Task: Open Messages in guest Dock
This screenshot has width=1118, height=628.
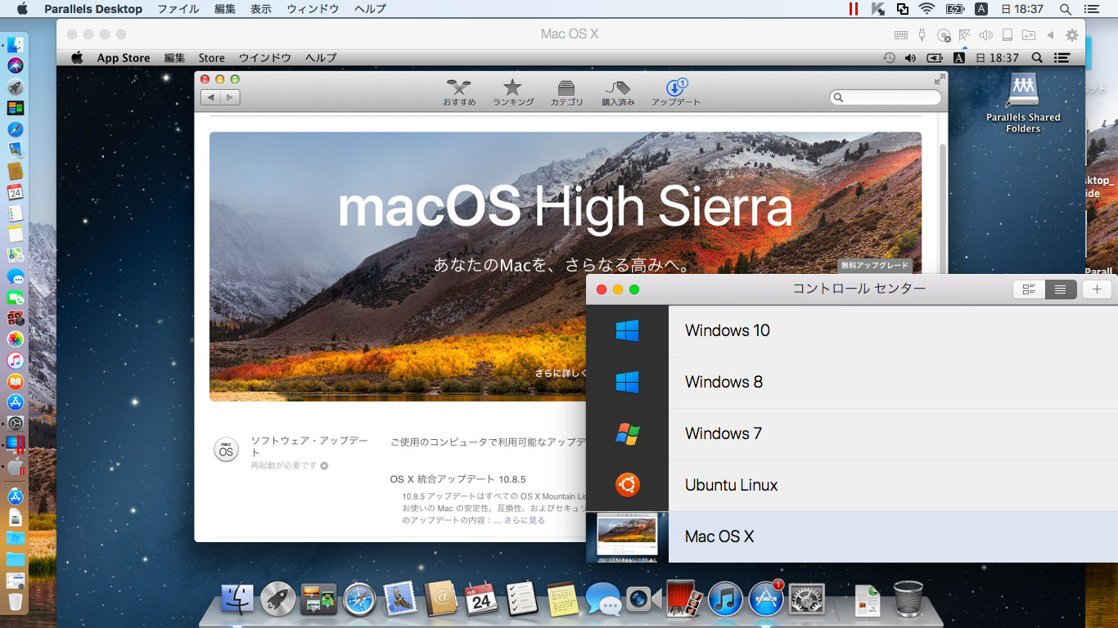Action: 603,599
